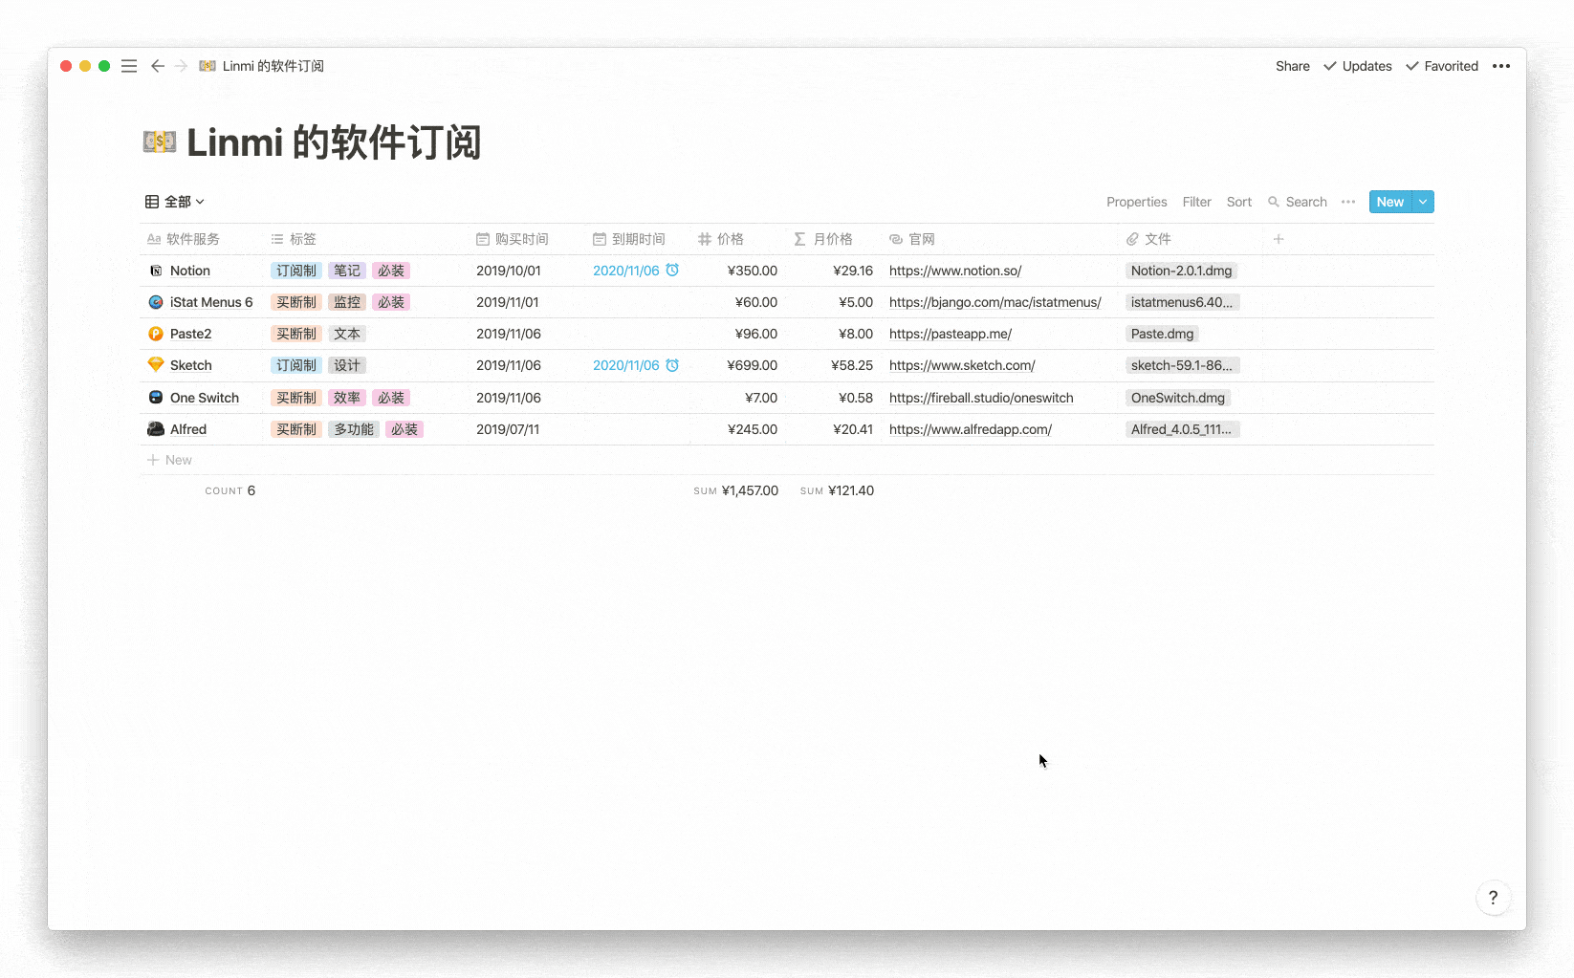Click the Alfred hat icon

pyautogui.click(x=156, y=429)
